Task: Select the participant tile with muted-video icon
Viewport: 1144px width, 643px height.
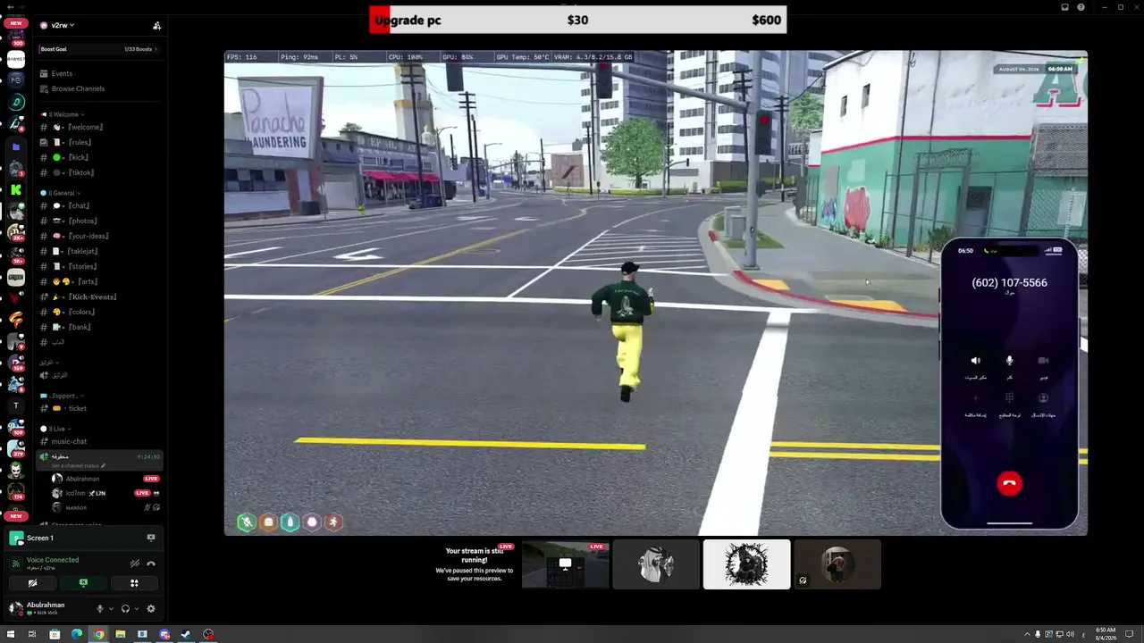Action: tap(837, 564)
